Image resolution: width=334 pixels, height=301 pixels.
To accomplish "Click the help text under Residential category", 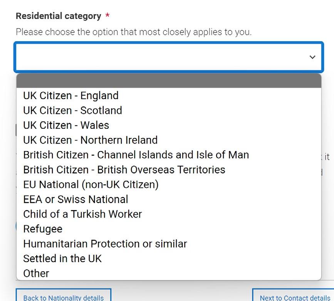I will pos(134,32).
